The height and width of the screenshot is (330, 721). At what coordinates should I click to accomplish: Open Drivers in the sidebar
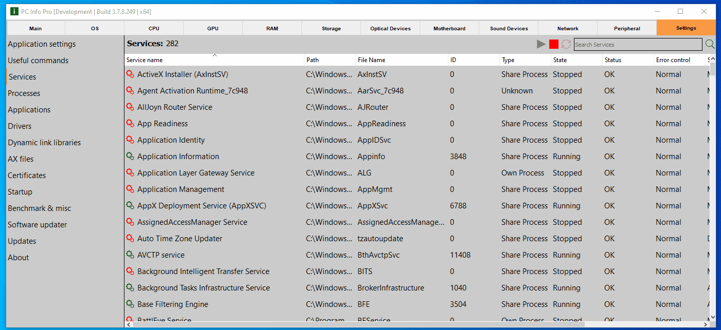pos(20,126)
